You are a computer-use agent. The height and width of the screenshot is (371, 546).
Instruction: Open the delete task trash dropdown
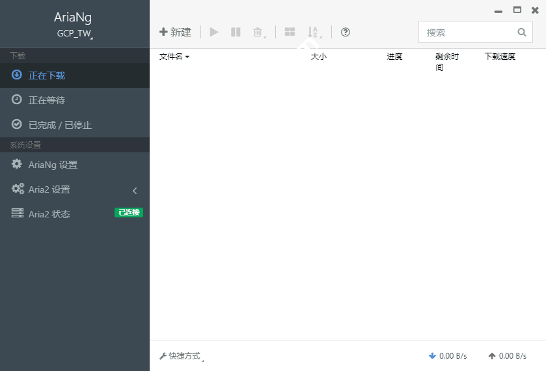coord(258,32)
